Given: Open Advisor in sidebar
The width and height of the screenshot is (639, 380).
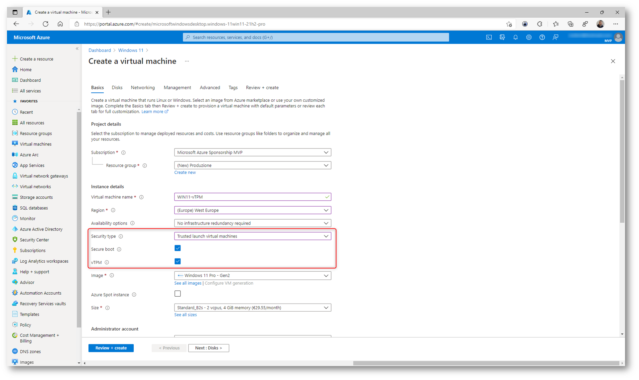Looking at the screenshot, I should coord(27,282).
